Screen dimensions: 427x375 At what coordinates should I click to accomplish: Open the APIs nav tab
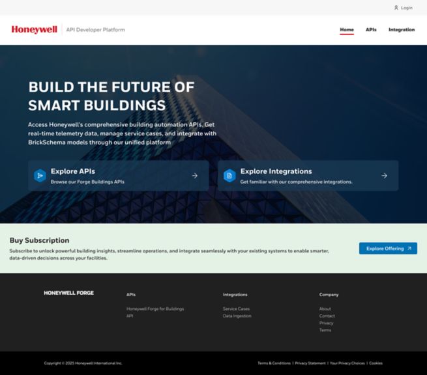[371, 30]
